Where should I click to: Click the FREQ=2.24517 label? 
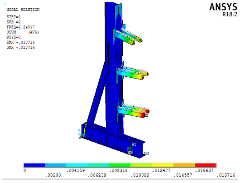point(20,27)
